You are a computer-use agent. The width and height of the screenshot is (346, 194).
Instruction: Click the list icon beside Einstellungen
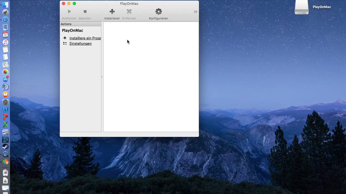point(65,43)
